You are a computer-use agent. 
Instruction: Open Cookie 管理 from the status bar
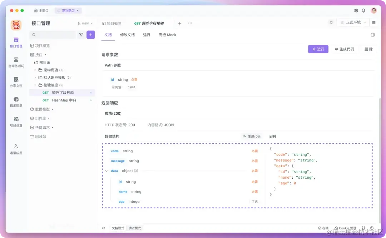coord(345,228)
